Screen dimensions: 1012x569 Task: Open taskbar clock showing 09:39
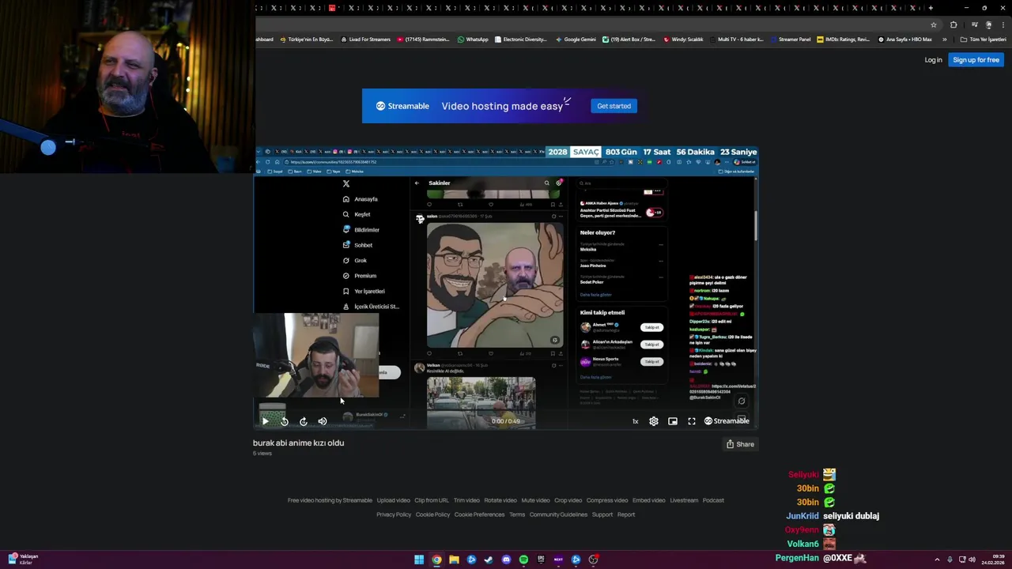[x=992, y=560]
